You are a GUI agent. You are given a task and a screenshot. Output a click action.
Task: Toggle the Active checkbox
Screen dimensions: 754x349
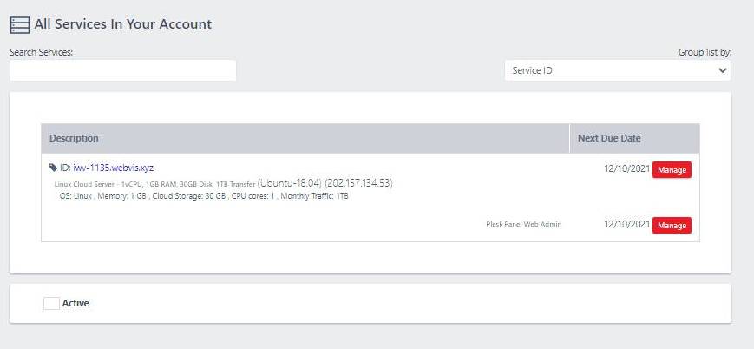pos(51,303)
